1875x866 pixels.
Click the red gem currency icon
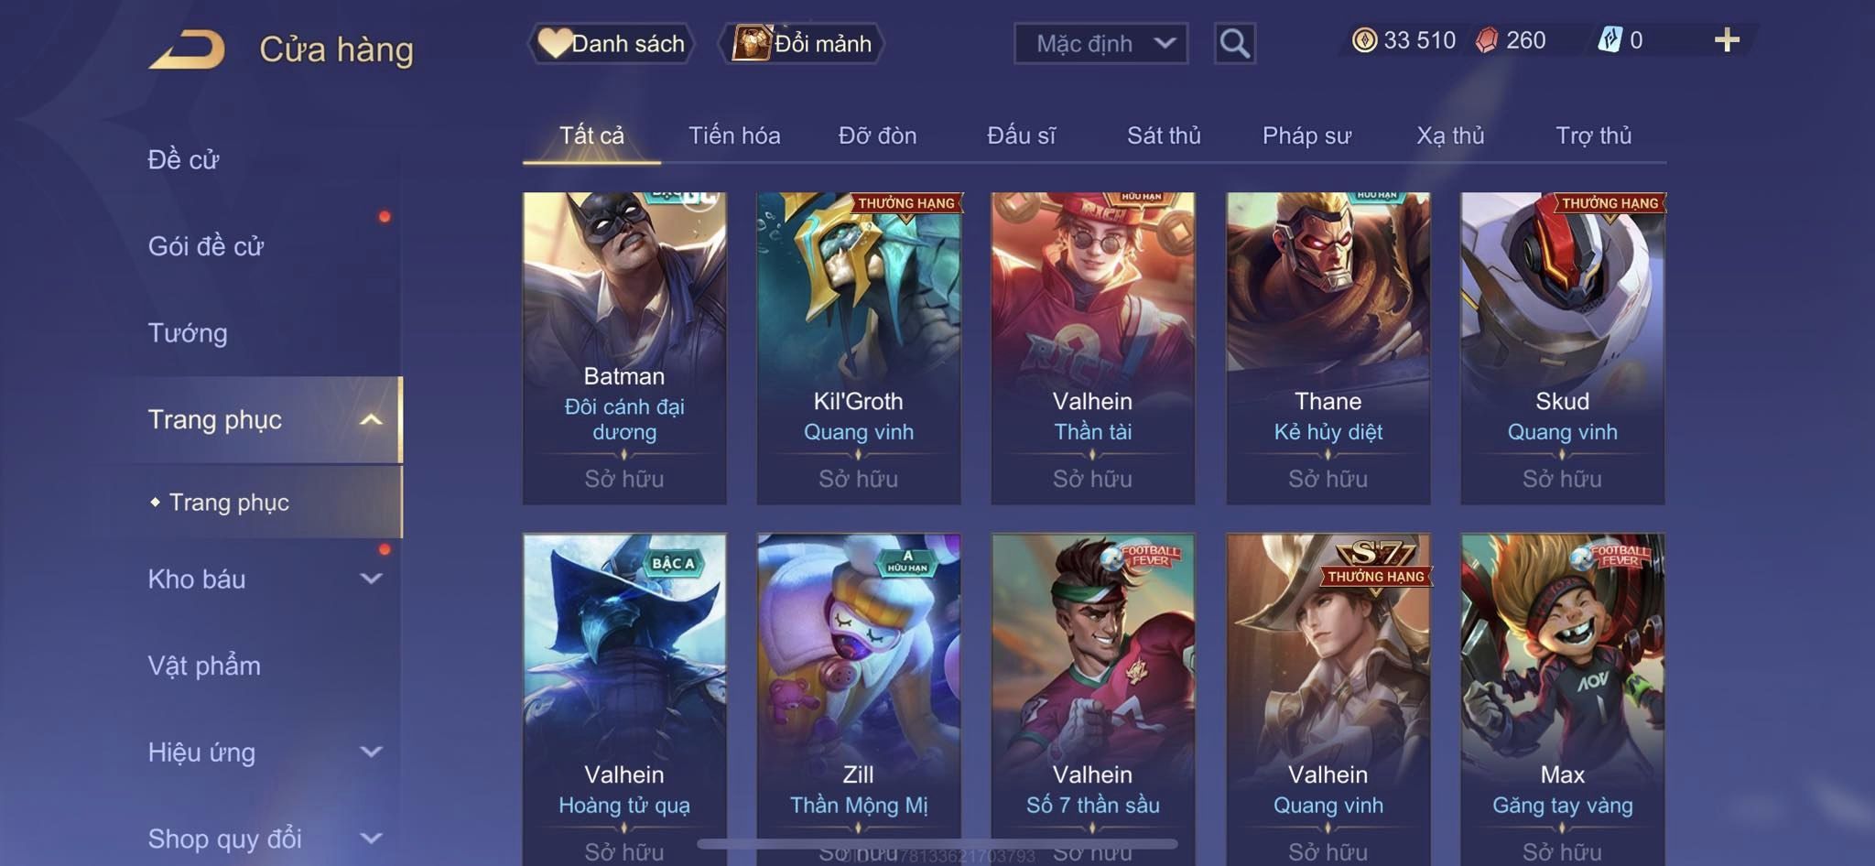pos(1487,40)
